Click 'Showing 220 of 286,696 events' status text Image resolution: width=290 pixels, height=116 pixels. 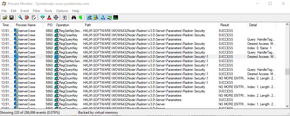point(30,113)
